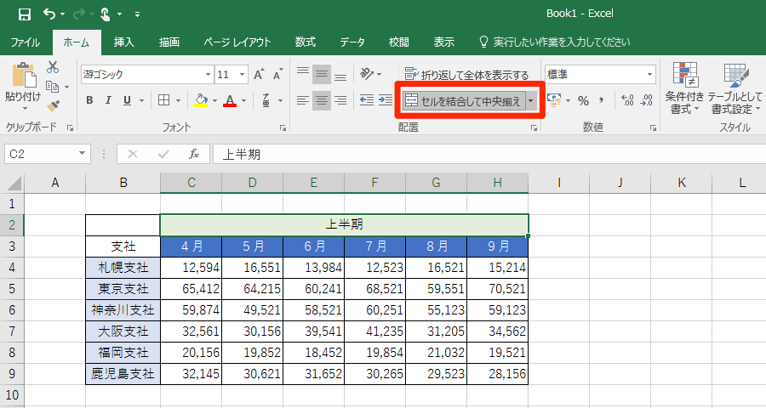The image size is (766, 408).
Task: Apply the yellow fill color bucket
Action: click(201, 100)
